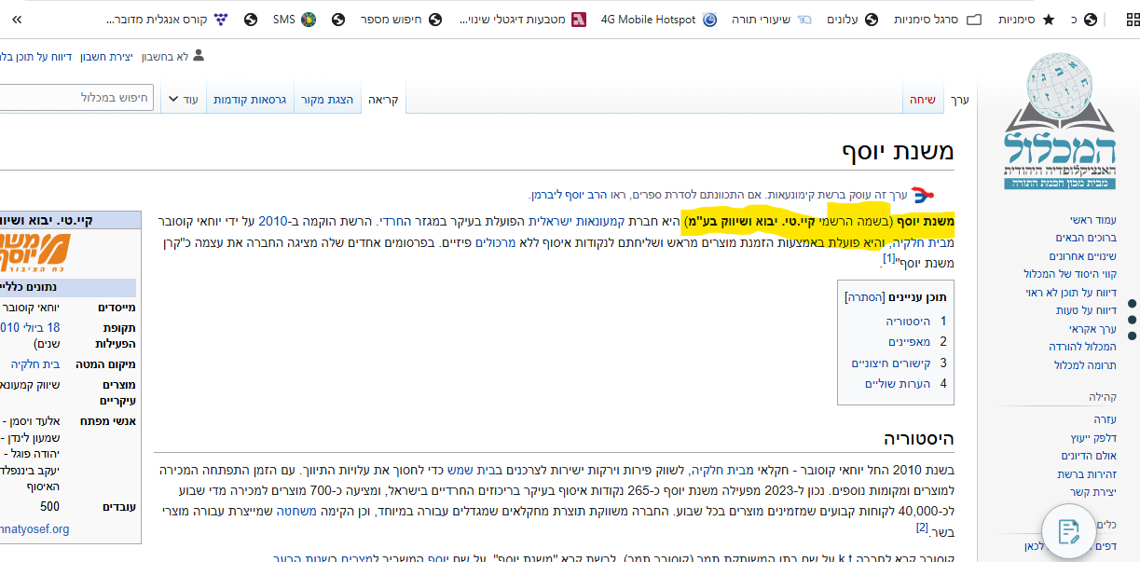
Task: Click the חיפוש במכלול search field
Action: pos(75,98)
